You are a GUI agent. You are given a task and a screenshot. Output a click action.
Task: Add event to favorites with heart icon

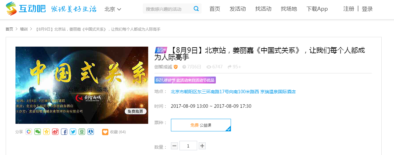105,132
